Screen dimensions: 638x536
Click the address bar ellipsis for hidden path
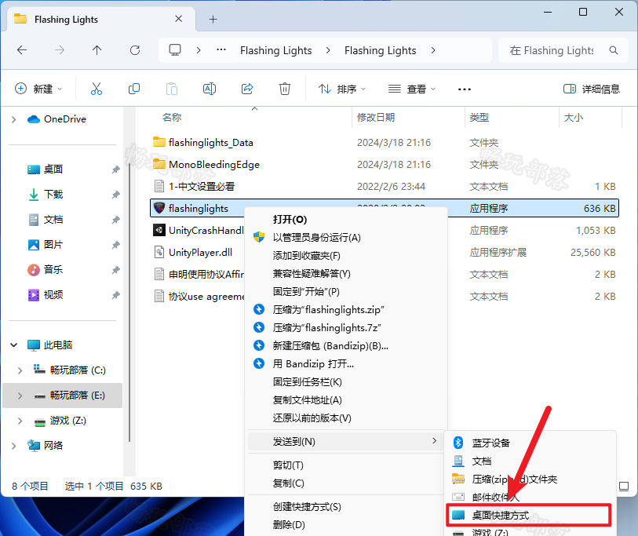tap(221, 50)
